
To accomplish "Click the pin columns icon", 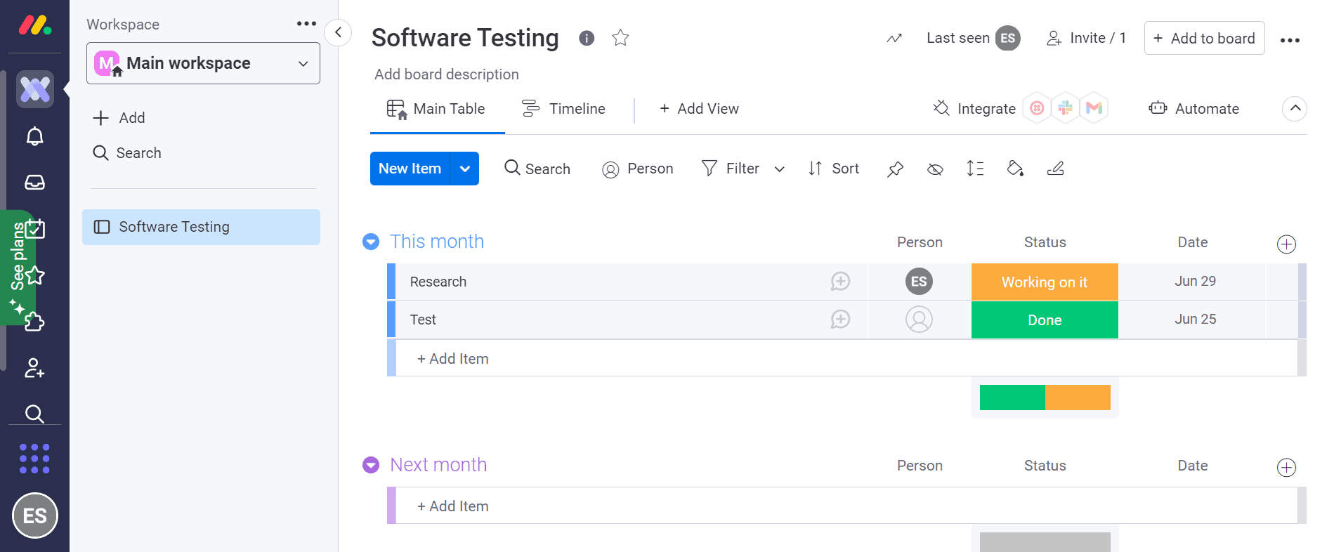I will click(x=895, y=169).
